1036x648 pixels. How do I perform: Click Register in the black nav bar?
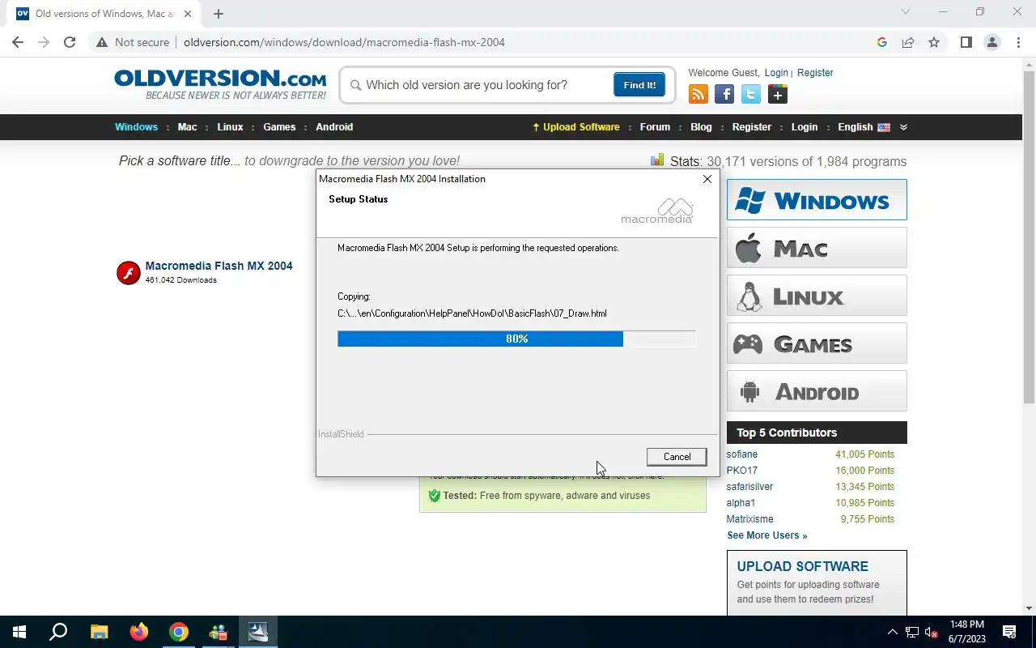click(x=751, y=127)
